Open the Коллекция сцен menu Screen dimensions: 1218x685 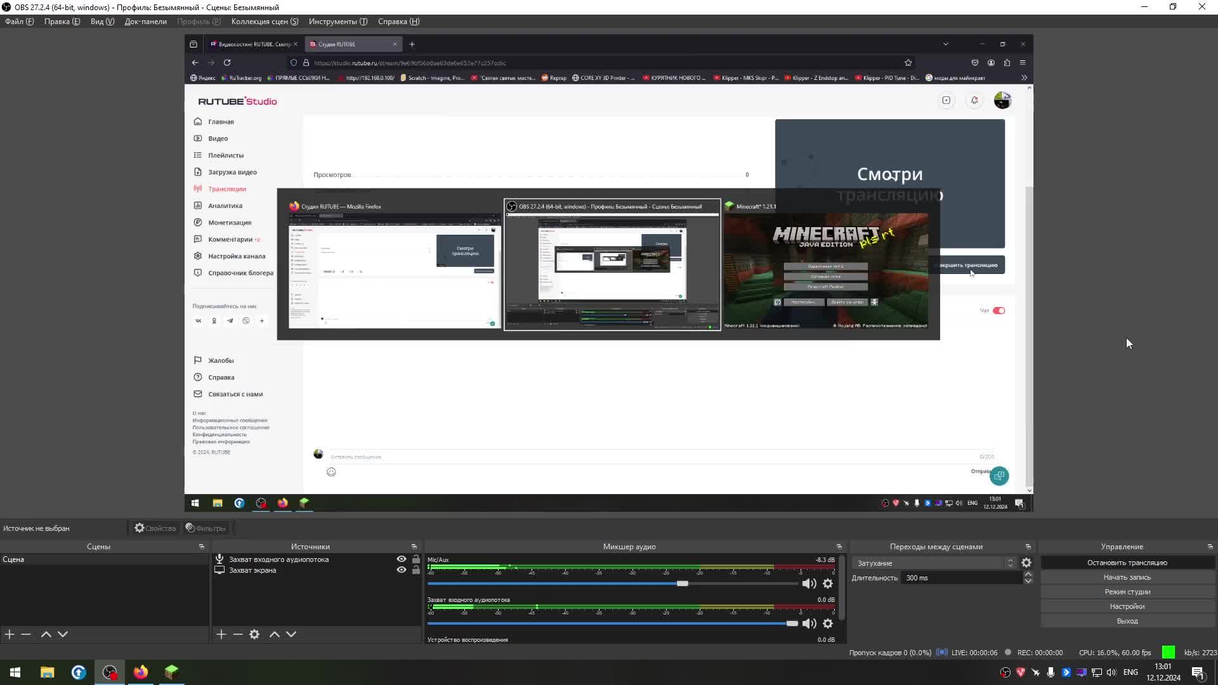(x=265, y=22)
